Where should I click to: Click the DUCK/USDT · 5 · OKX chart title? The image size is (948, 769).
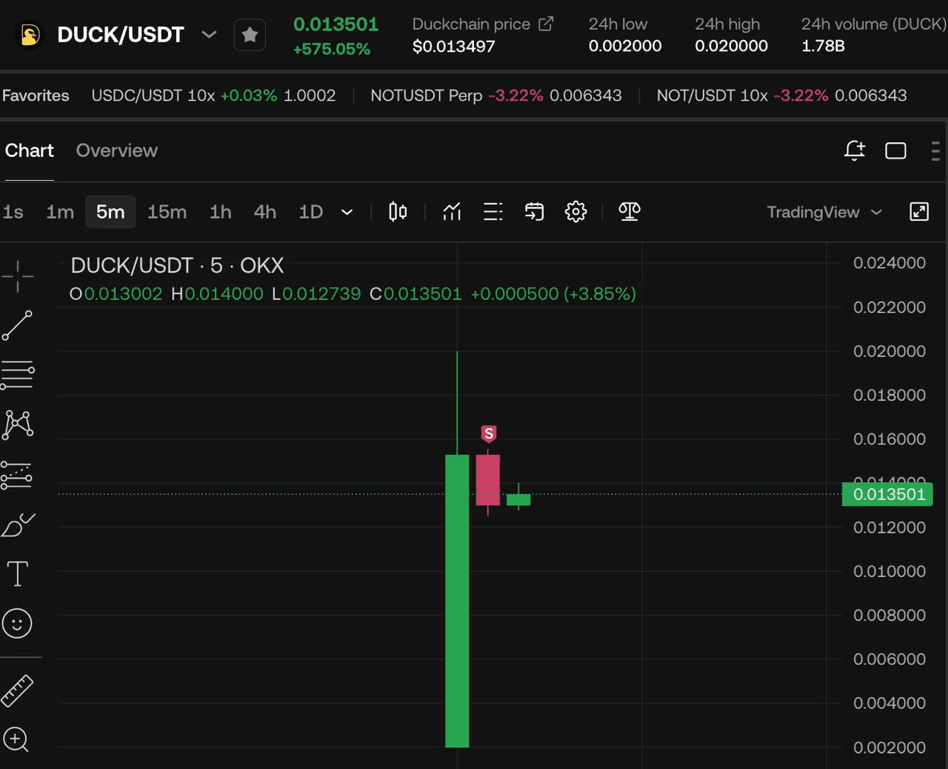(177, 265)
